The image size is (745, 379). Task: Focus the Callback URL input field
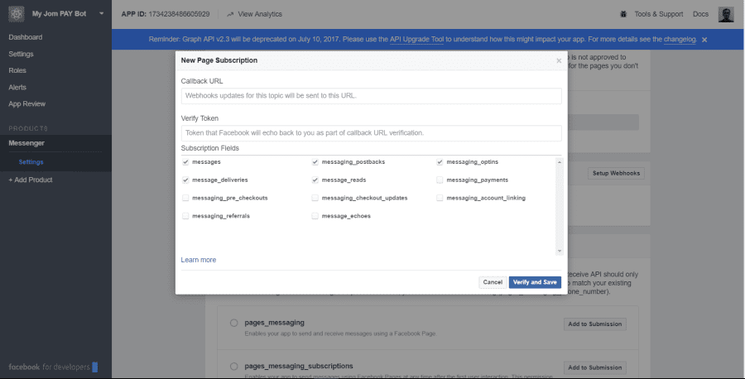[x=371, y=96]
